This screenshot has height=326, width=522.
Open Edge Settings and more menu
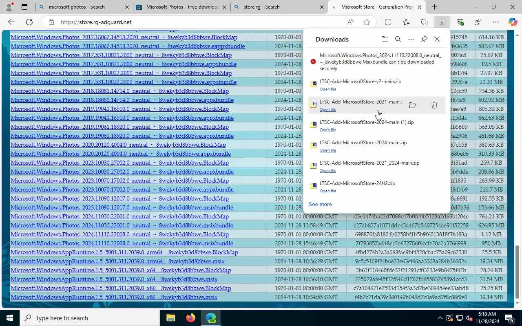point(496,22)
